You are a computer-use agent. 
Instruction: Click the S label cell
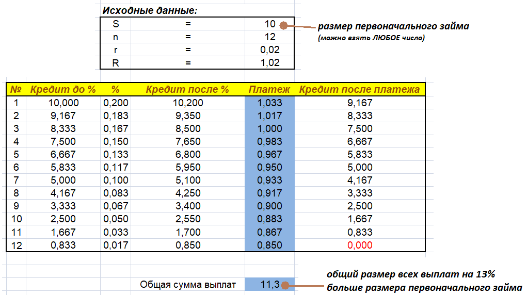(116, 24)
